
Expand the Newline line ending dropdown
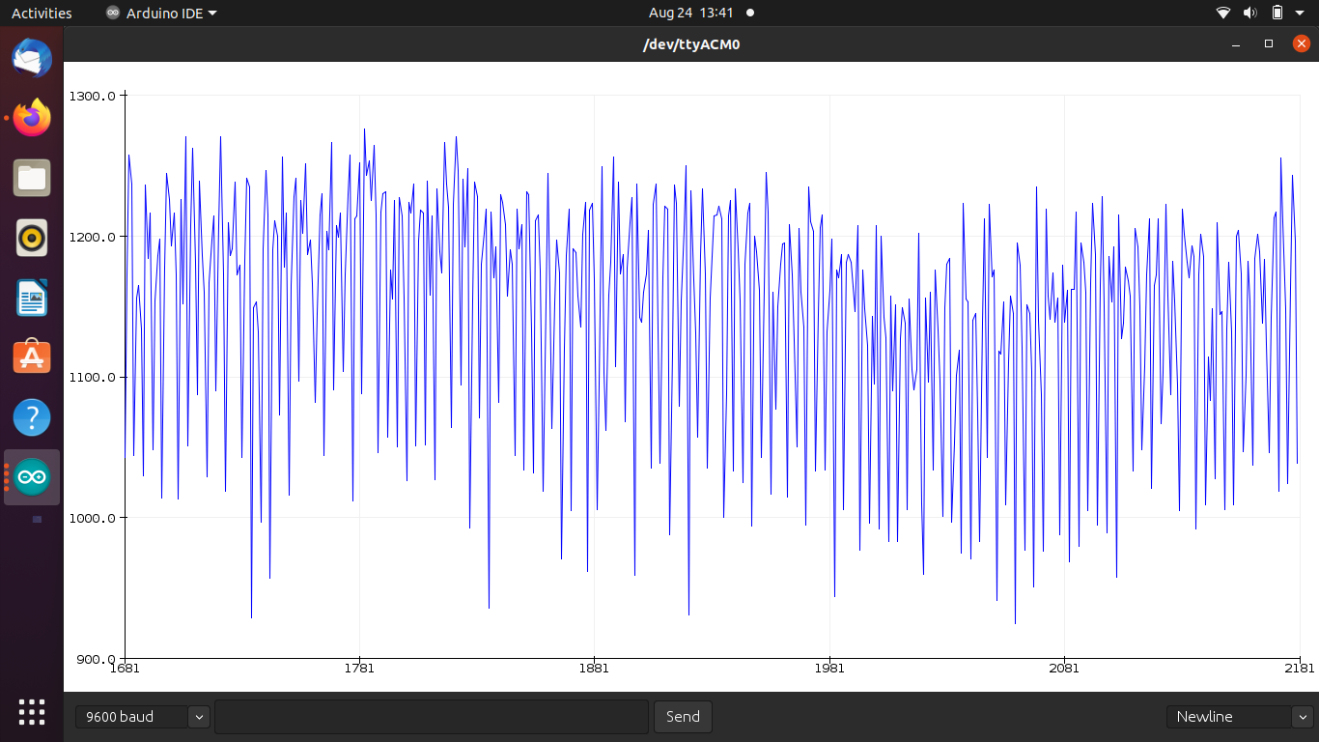1240,717
